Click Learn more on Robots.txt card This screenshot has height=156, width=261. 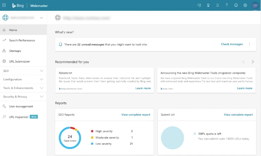point(143,88)
